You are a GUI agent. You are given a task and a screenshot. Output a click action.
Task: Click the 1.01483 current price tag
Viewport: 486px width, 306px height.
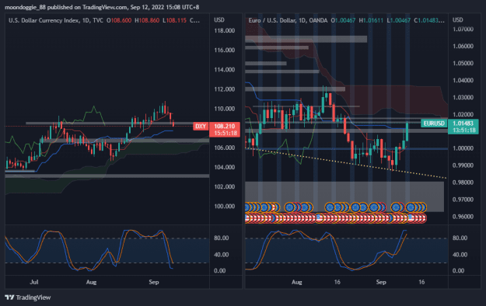(x=463, y=123)
